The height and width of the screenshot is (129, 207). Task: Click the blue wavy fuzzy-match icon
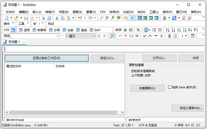[x=137, y=36]
